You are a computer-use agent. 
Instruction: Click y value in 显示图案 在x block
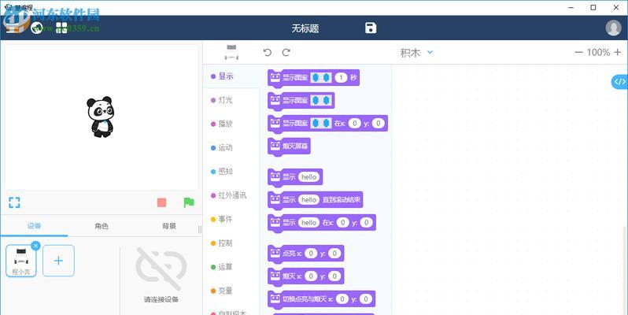pos(378,124)
